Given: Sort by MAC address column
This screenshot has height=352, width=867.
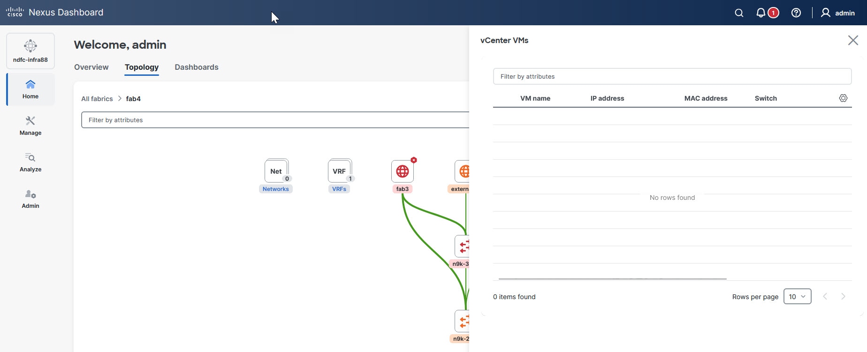Looking at the screenshot, I should coord(706,98).
